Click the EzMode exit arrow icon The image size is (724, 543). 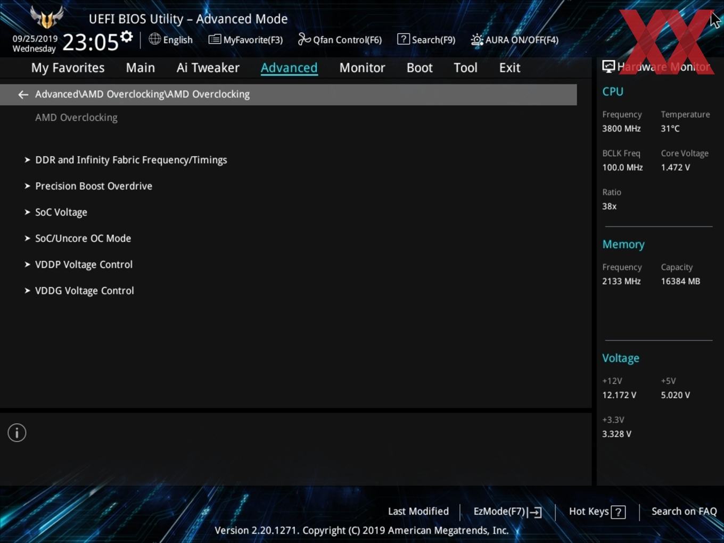[536, 512]
